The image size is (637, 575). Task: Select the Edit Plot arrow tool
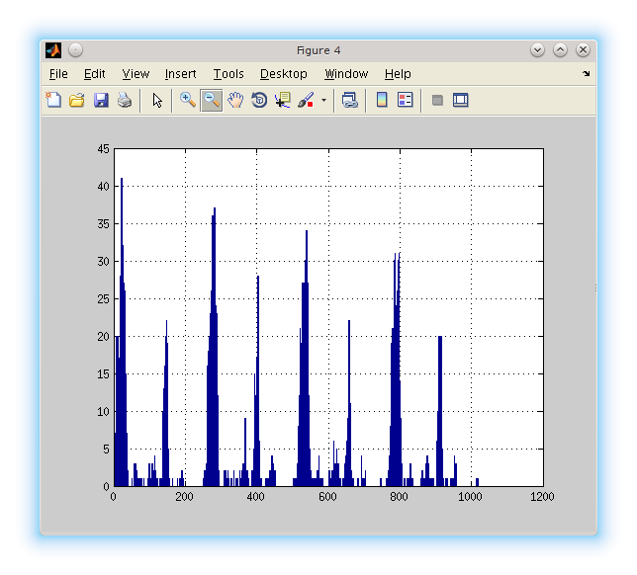click(x=156, y=100)
